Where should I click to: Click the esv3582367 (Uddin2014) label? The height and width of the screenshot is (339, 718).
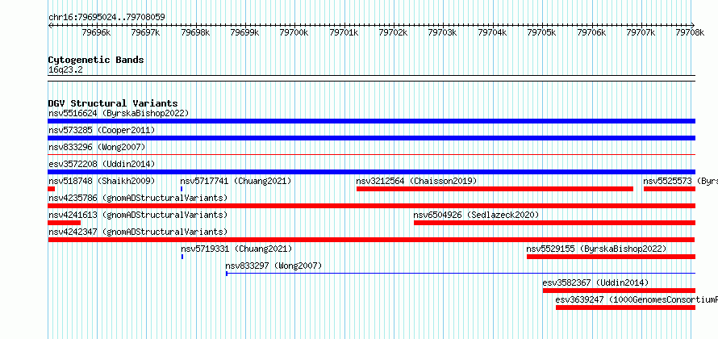click(595, 282)
